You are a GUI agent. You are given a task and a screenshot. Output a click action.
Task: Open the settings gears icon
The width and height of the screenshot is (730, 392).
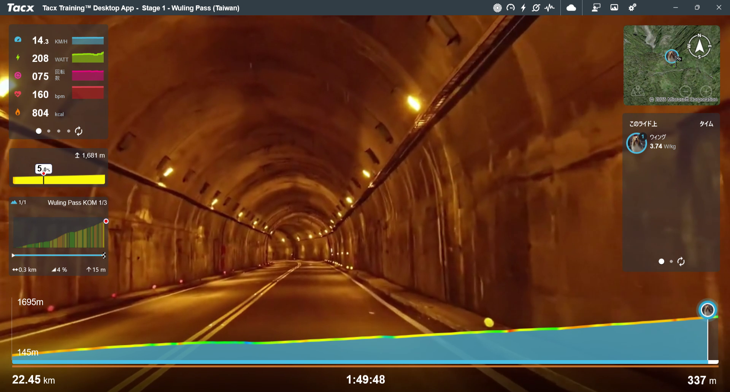[x=632, y=8]
